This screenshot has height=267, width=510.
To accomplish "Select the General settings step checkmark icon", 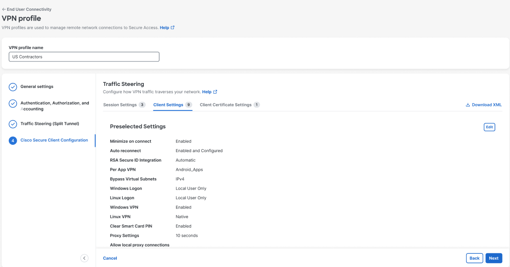I will point(13,87).
